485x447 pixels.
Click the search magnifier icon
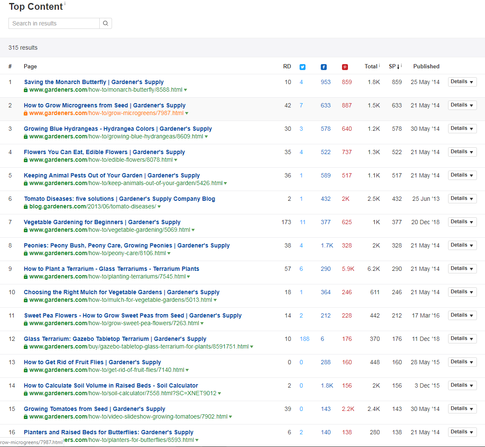106,23
